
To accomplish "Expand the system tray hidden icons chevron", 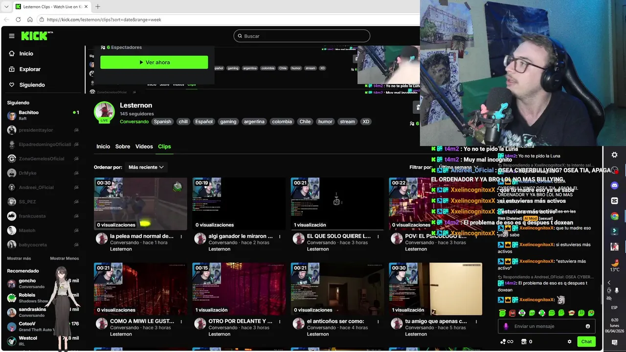I will click(609, 283).
